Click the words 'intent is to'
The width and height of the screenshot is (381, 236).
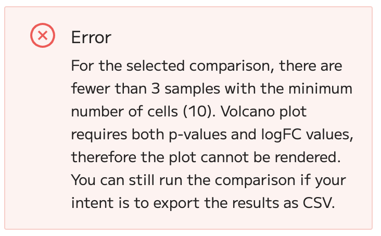[x=110, y=203]
